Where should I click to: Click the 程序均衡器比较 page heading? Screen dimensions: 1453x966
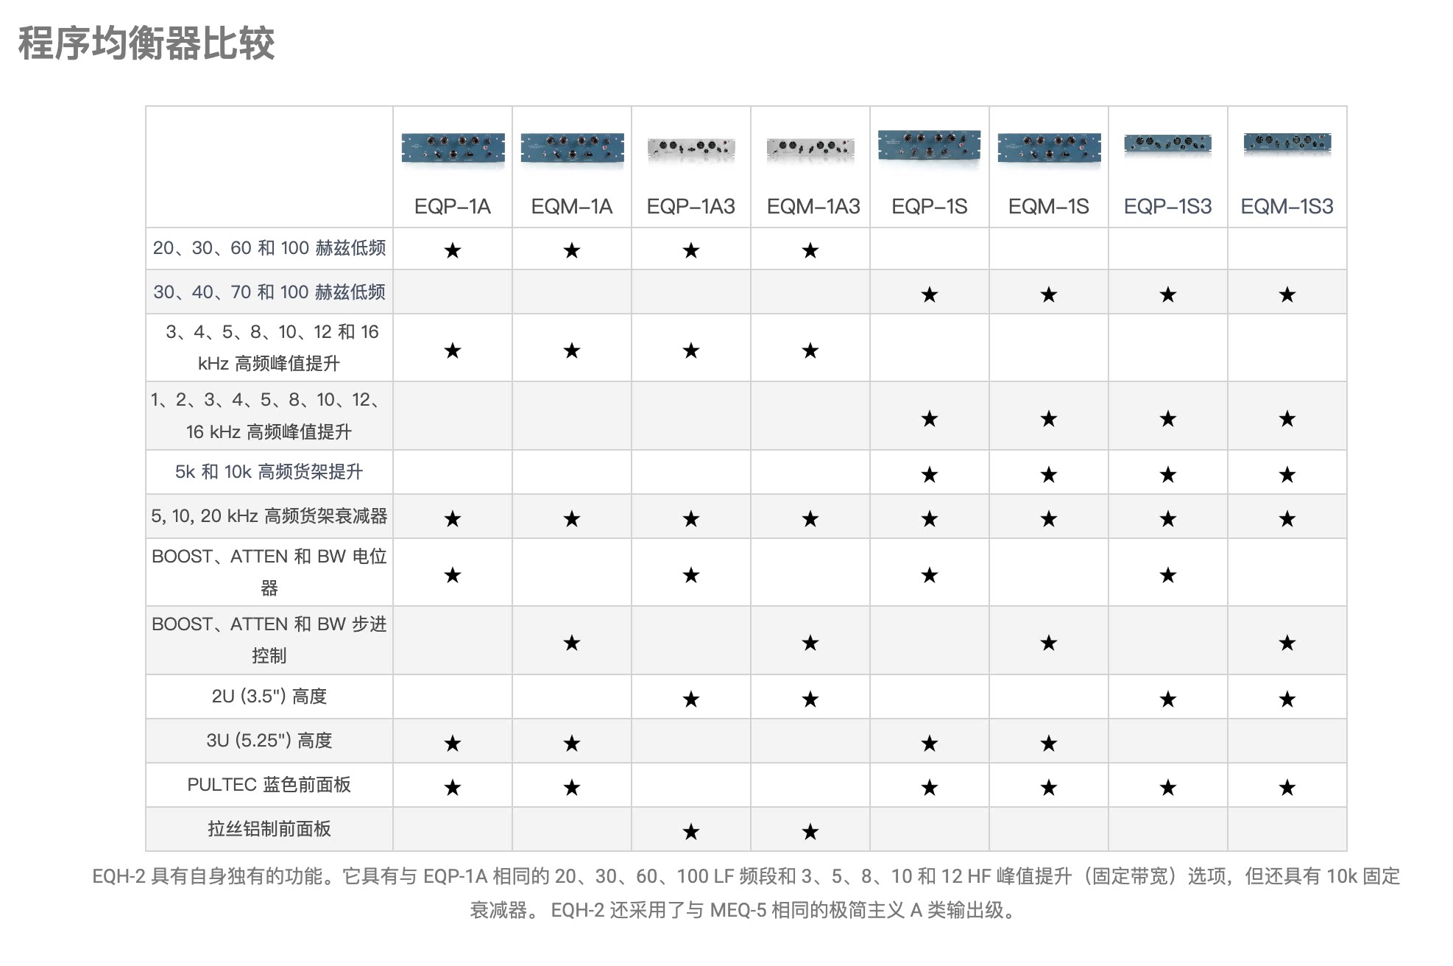coord(146,43)
